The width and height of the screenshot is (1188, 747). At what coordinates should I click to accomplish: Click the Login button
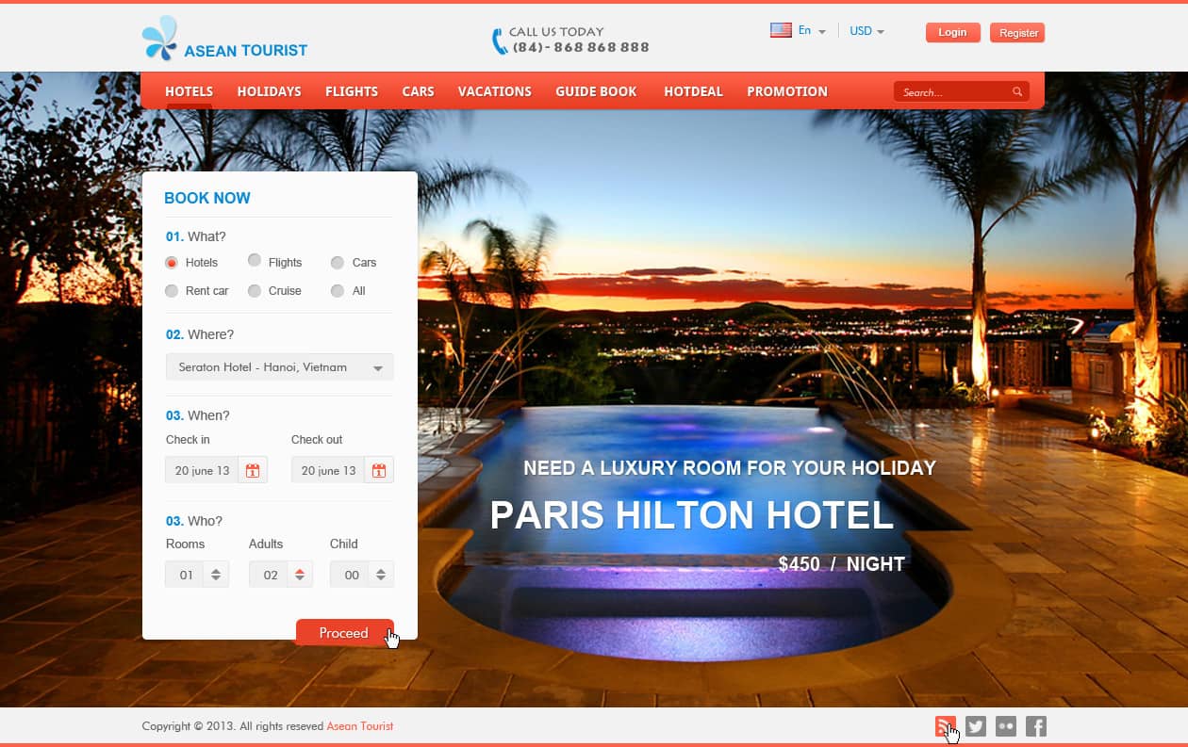953,33
